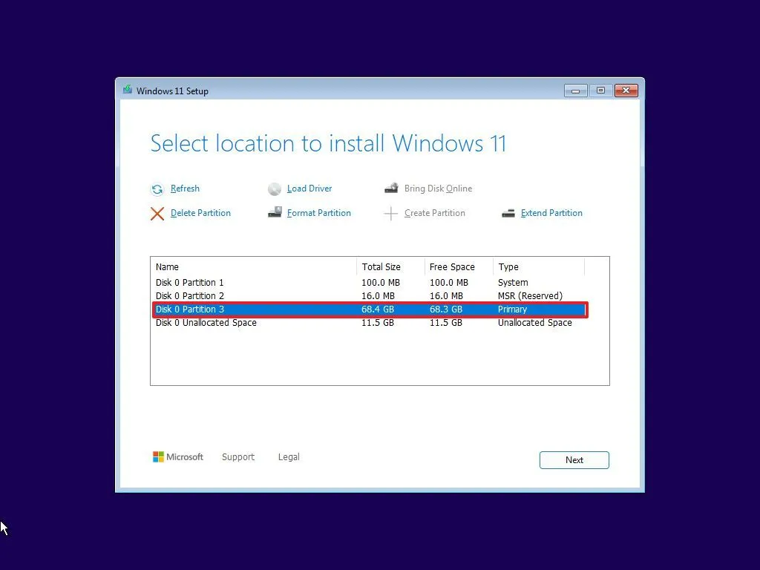
Task: Click the Refresh circular arrow icon
Action: pyautogui.click(x=157, y=189)
